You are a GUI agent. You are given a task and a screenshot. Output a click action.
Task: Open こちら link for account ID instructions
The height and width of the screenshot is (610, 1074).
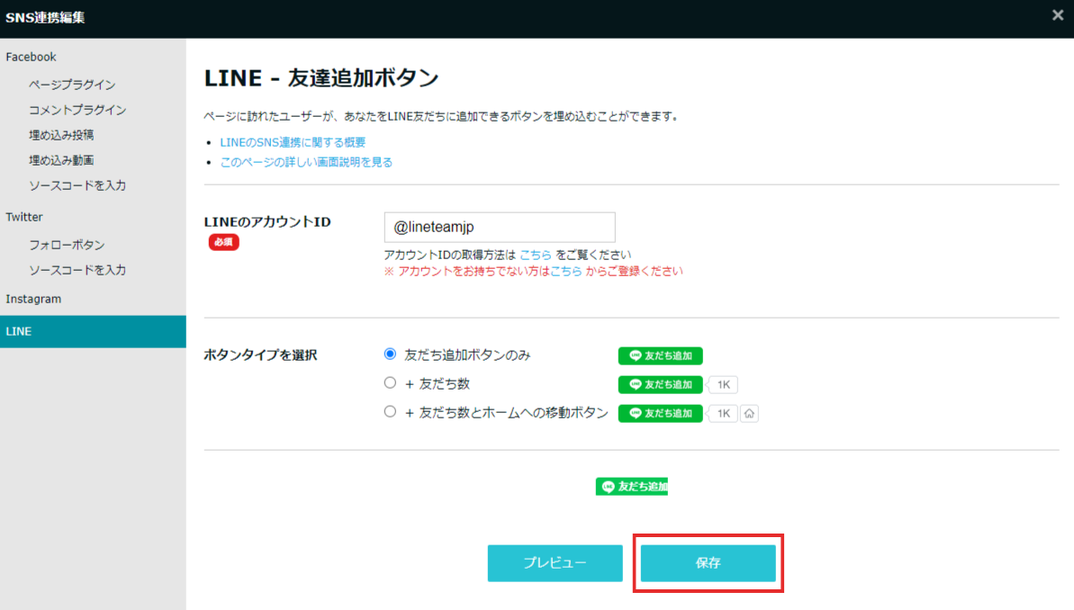(x=535, y=255)
